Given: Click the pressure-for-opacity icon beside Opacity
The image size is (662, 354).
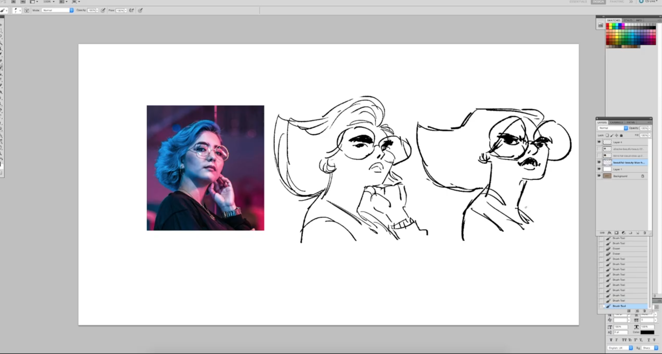Looking at the screenshot, I should coord(103,10).
